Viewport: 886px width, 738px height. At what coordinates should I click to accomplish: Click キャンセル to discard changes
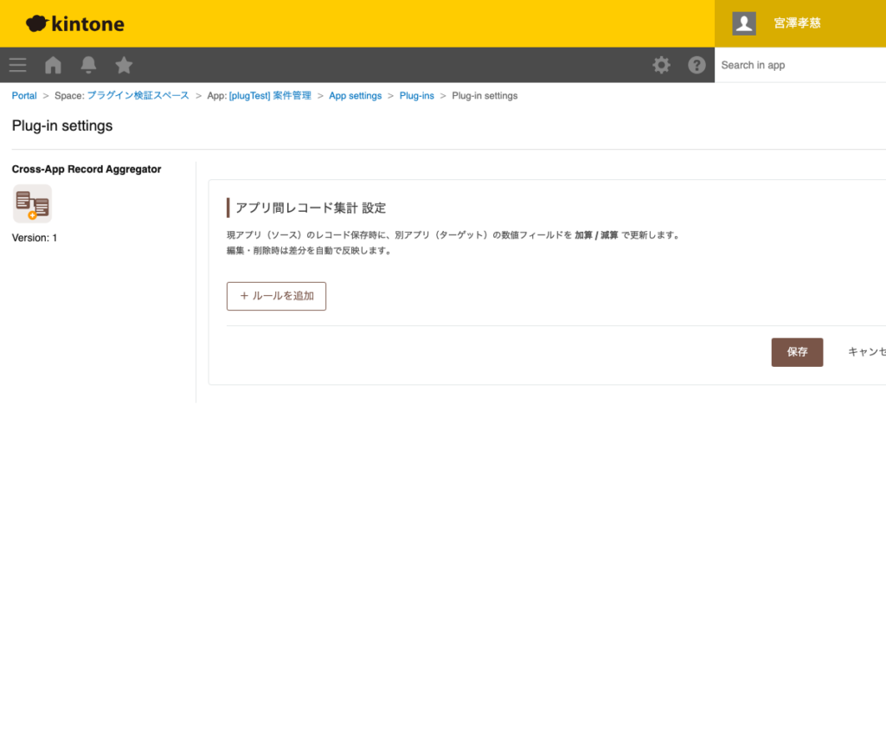click(x=870, y=351)
